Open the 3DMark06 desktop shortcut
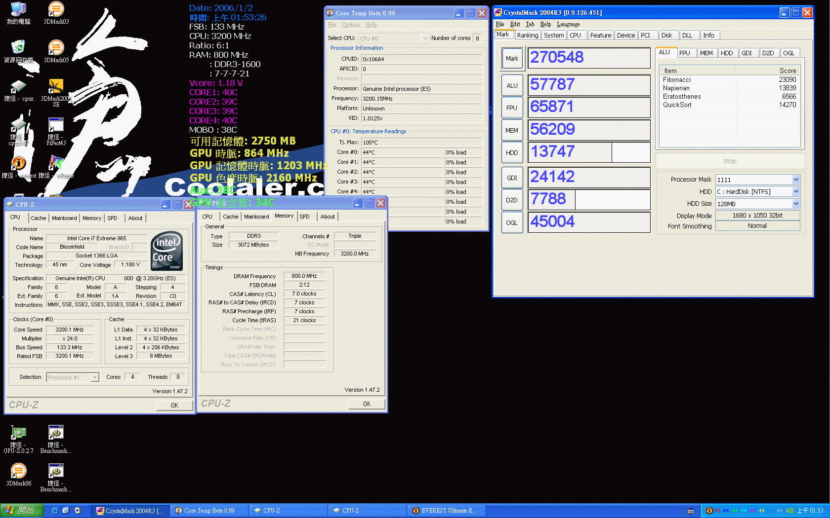The height and width of the screenshot is (518, 830). 18,475
